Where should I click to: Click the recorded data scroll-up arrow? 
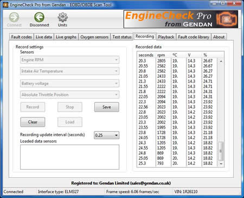click(x=221, y=61)
